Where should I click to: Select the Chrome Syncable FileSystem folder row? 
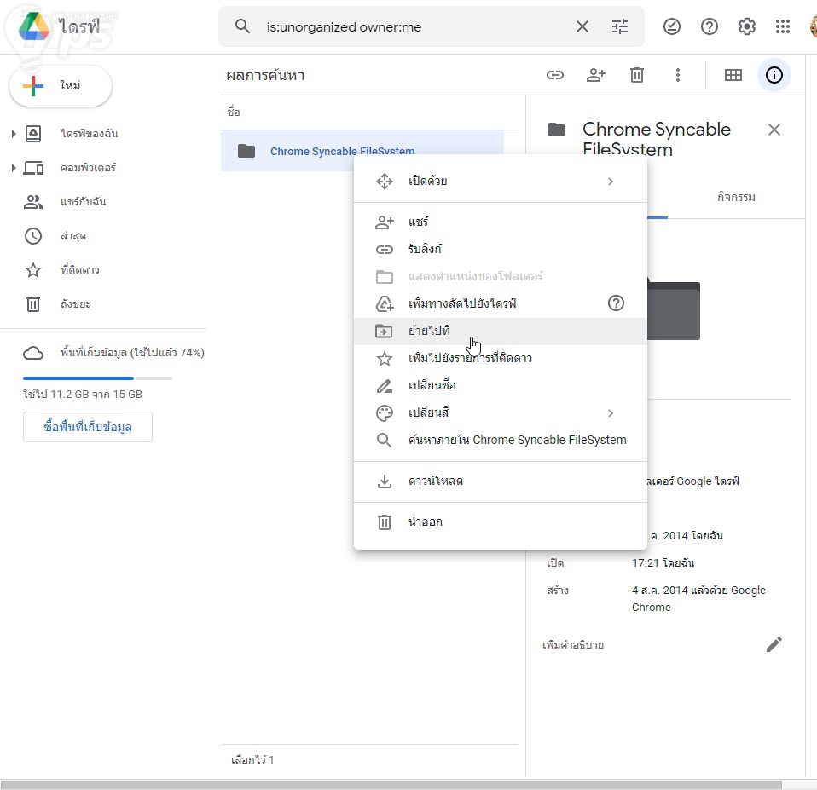(x=362, y=151)
